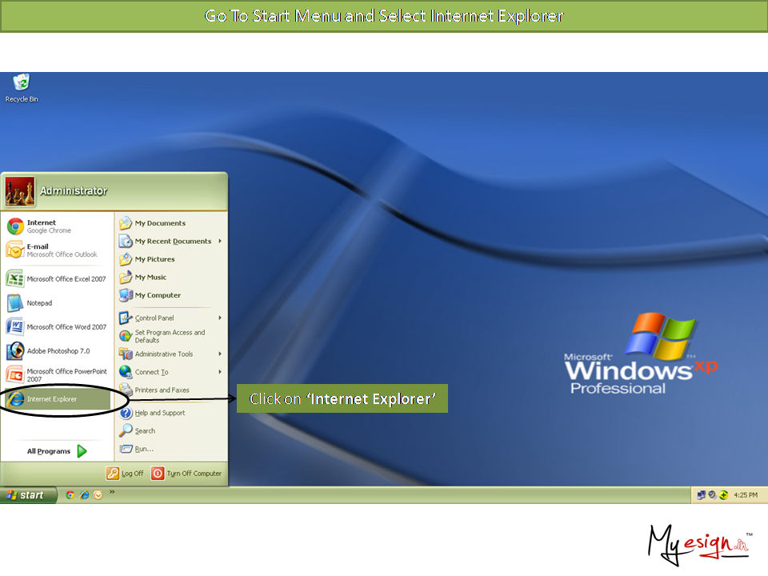The height and width of the screenshot is (576, 768).
Task: Expand My Recent Documents submenu
Action: coord(172,241)
